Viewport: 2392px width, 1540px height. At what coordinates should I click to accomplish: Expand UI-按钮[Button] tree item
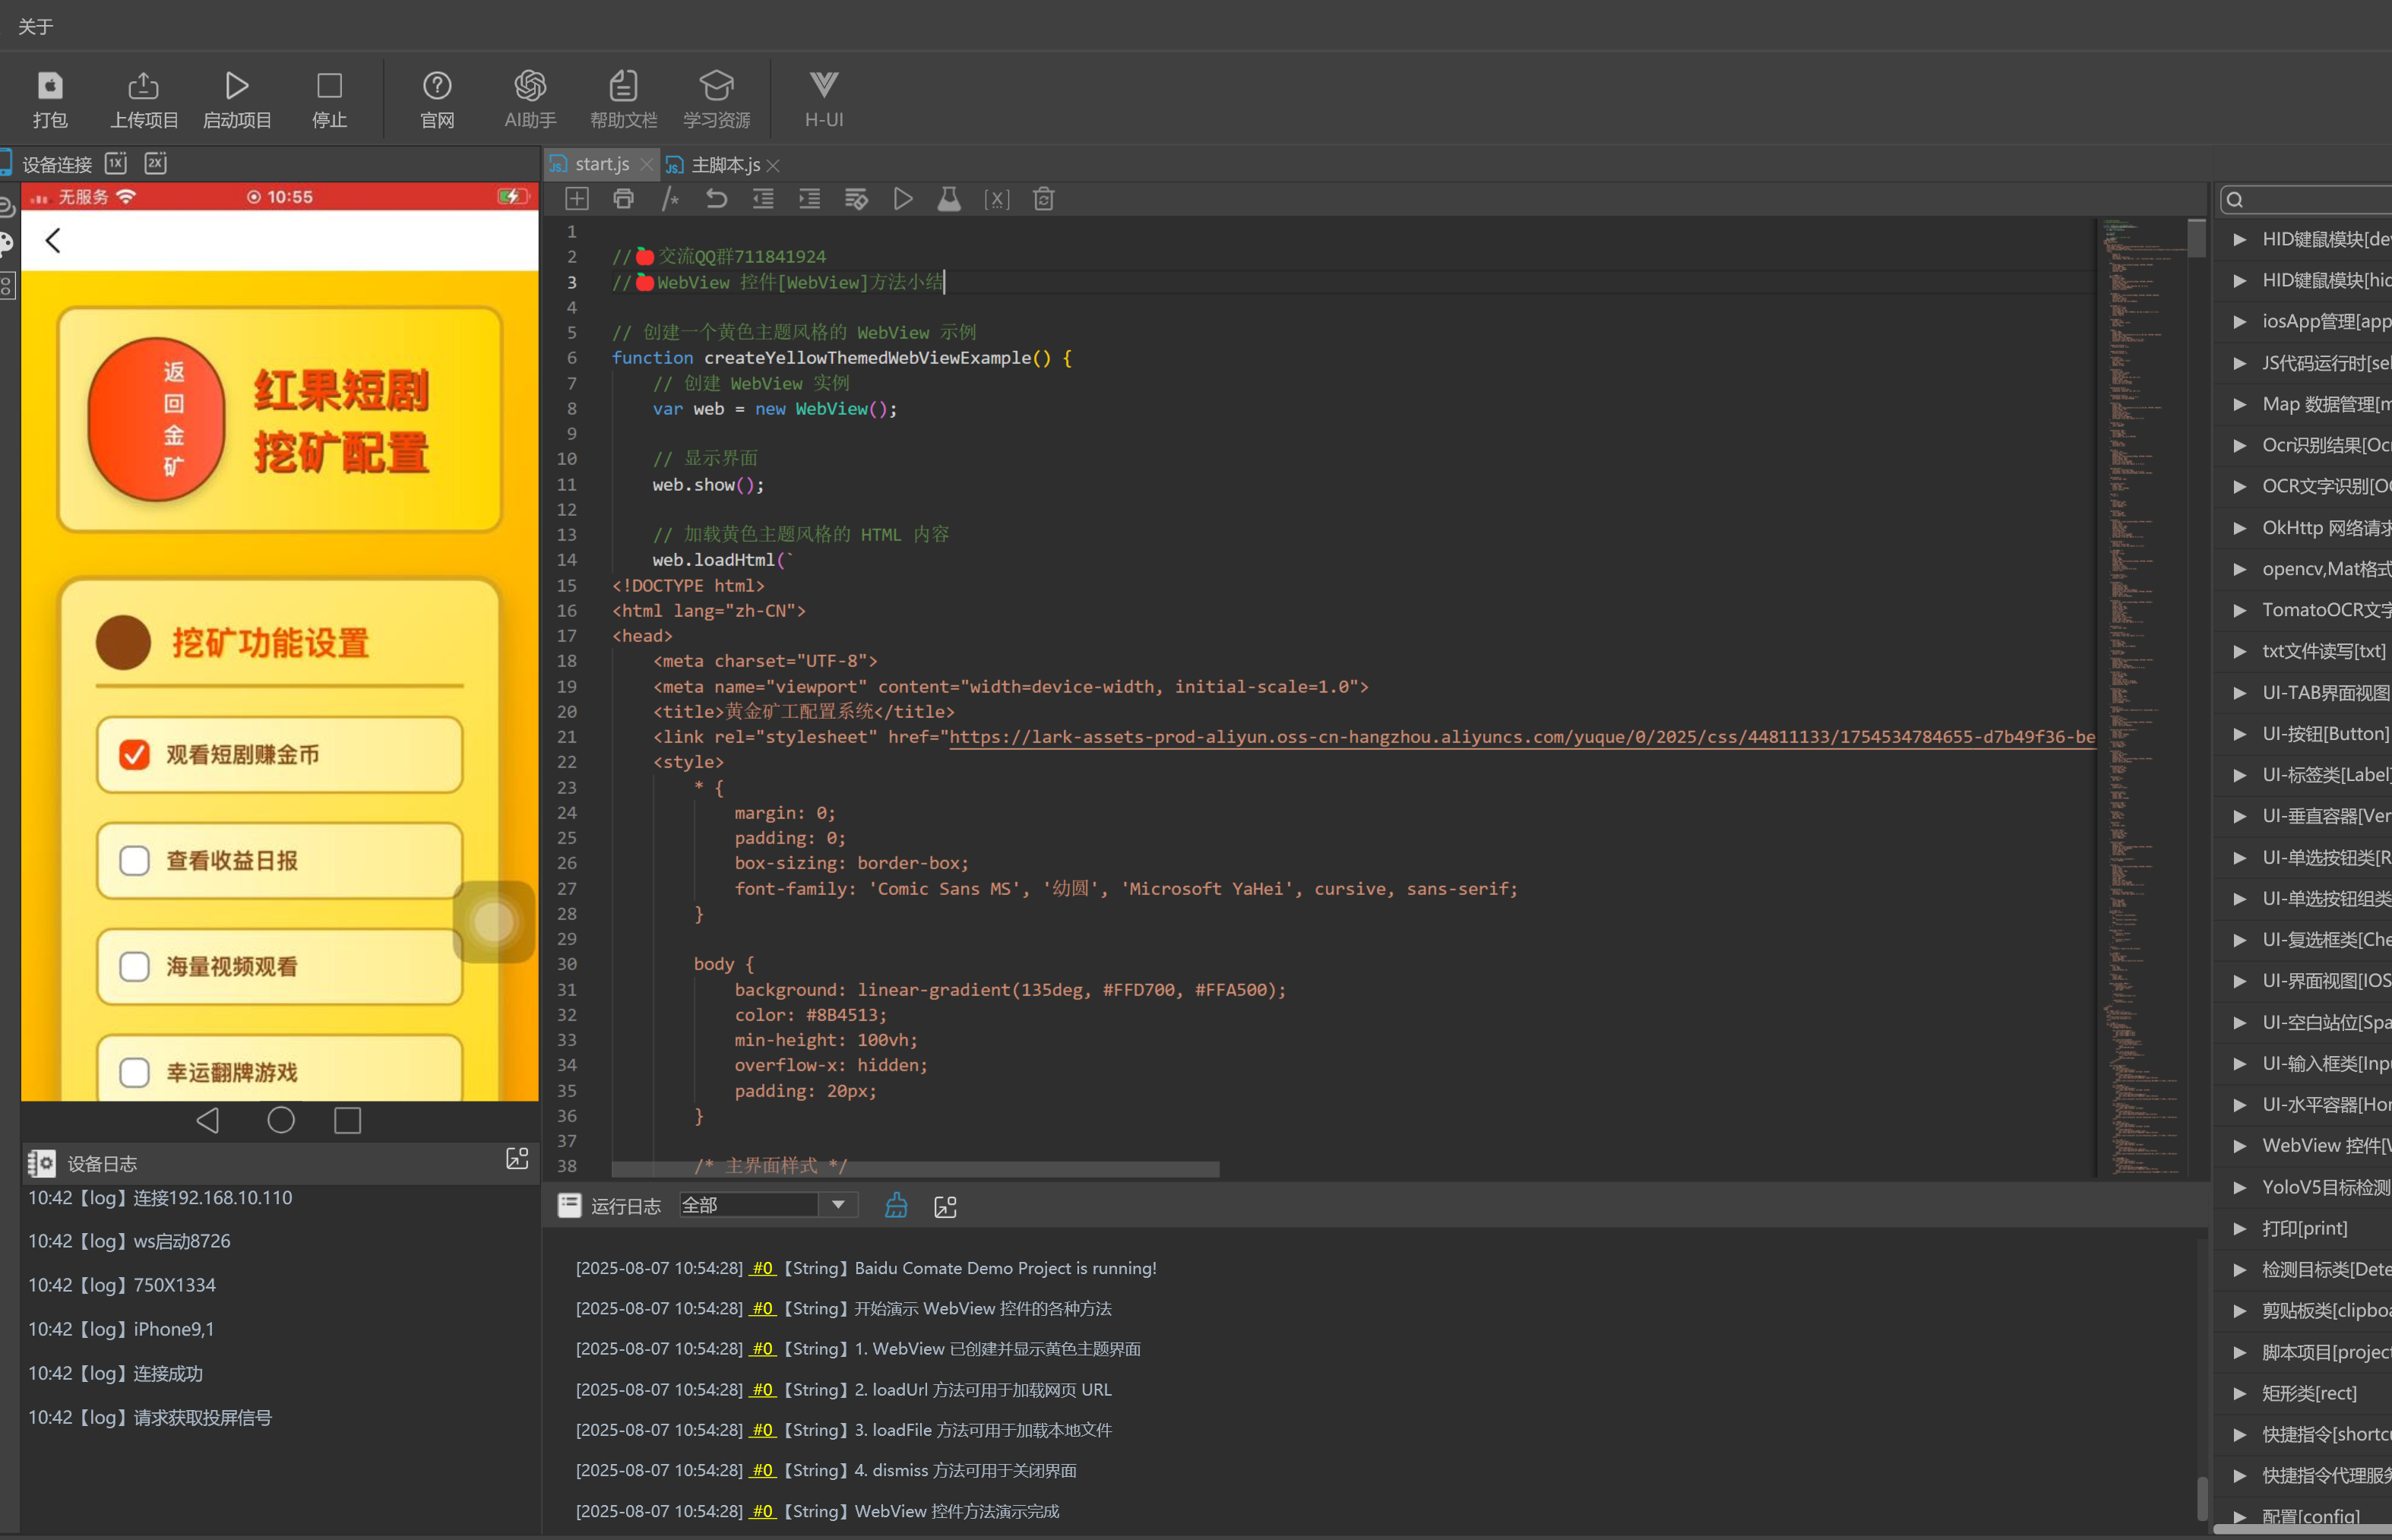(x=2240, y=734)
